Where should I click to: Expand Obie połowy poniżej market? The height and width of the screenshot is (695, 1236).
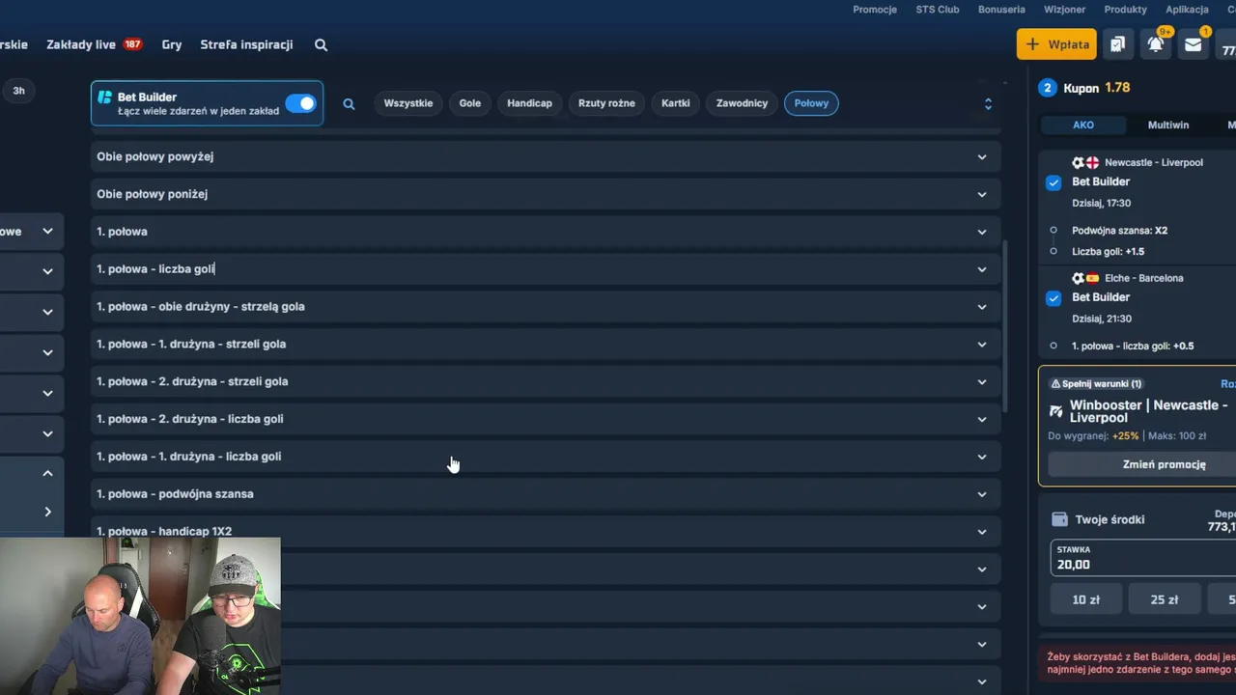click(x=546, y=194)
